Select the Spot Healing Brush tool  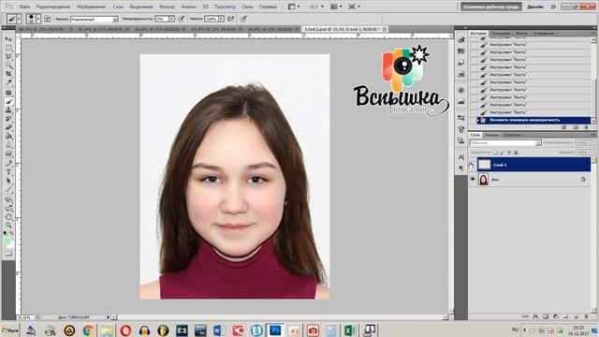point(8,93)
